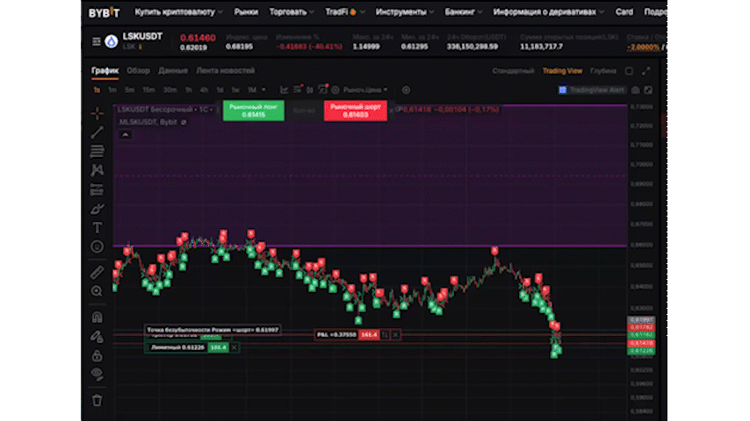
Task: Click the red Рыночный шорт button
Action: click(x=356, y=111)
